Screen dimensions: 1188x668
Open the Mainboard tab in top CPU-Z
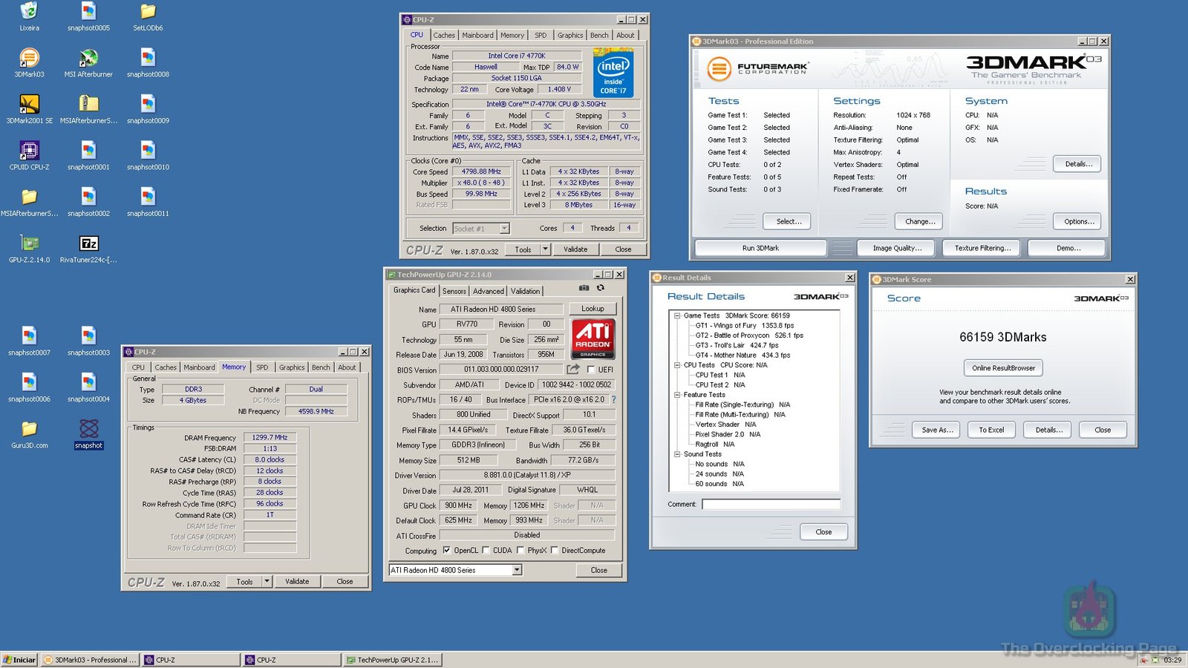pyautogui.click(x=477, y=35)
